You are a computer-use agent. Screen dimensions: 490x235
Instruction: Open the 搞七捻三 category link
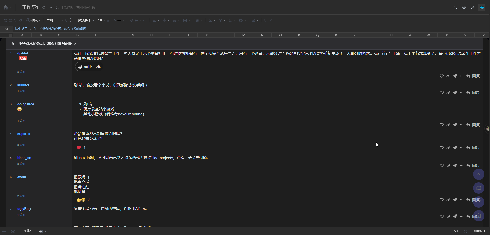coord(21,29)
